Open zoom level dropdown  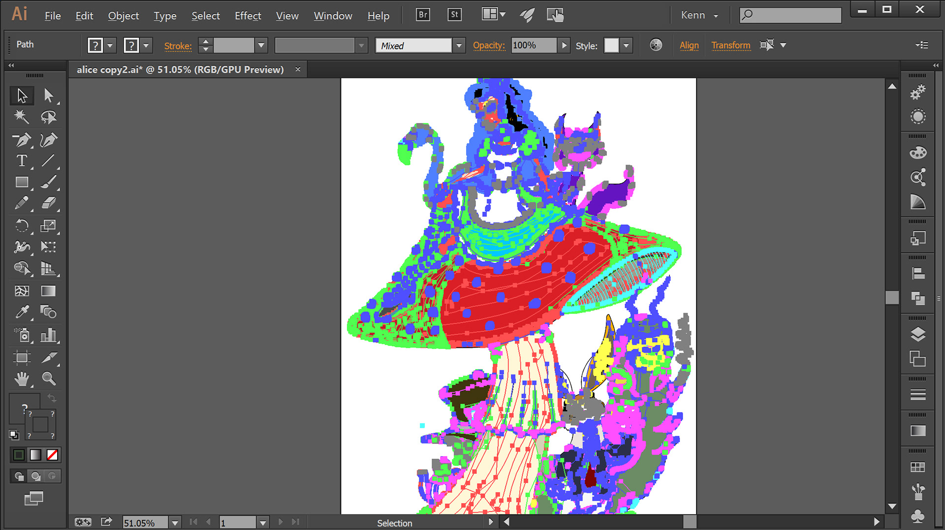pyautogui.click(x=175, y=523)
